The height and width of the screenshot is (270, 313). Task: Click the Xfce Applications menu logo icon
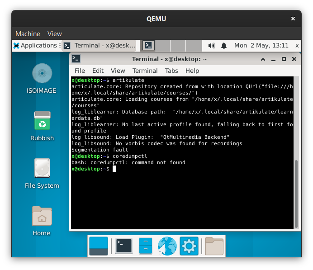click(16, 46)
